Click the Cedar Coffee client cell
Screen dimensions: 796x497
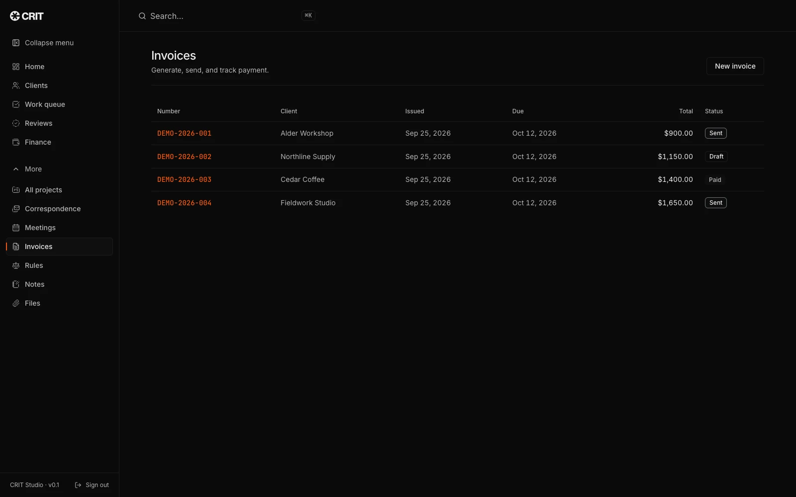302,179
